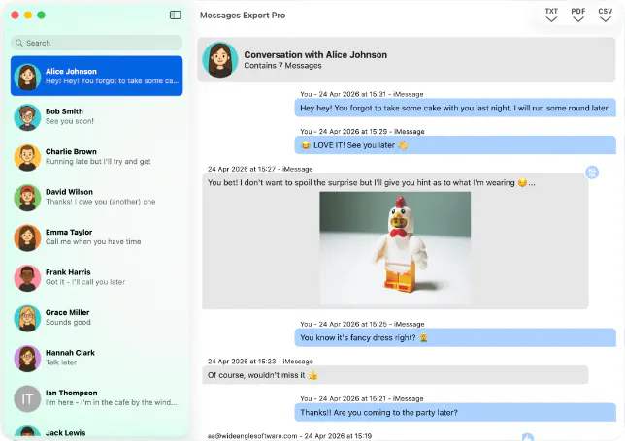The image size is (625, 441).
Task: Open David Wilson conversation
Action: pyautogui.click(x=96, y=197)
